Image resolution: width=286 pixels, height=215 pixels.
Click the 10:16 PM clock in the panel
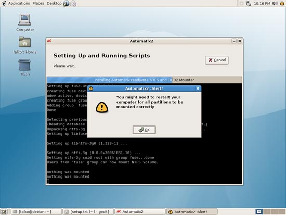262,3
